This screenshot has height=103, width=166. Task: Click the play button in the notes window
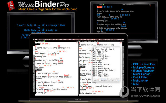[116, 81]
